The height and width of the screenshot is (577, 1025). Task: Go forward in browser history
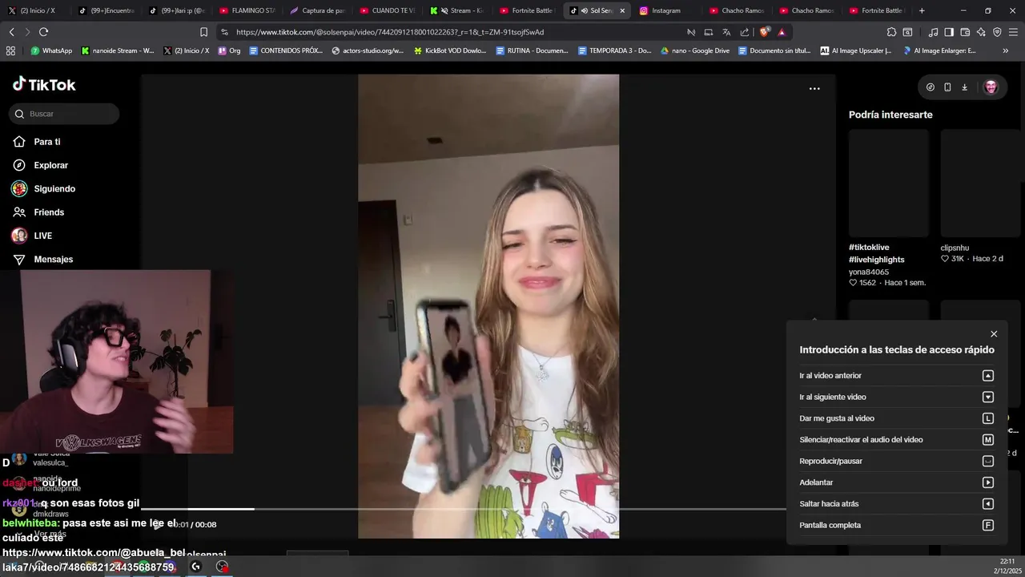click(x=27, y=32)
